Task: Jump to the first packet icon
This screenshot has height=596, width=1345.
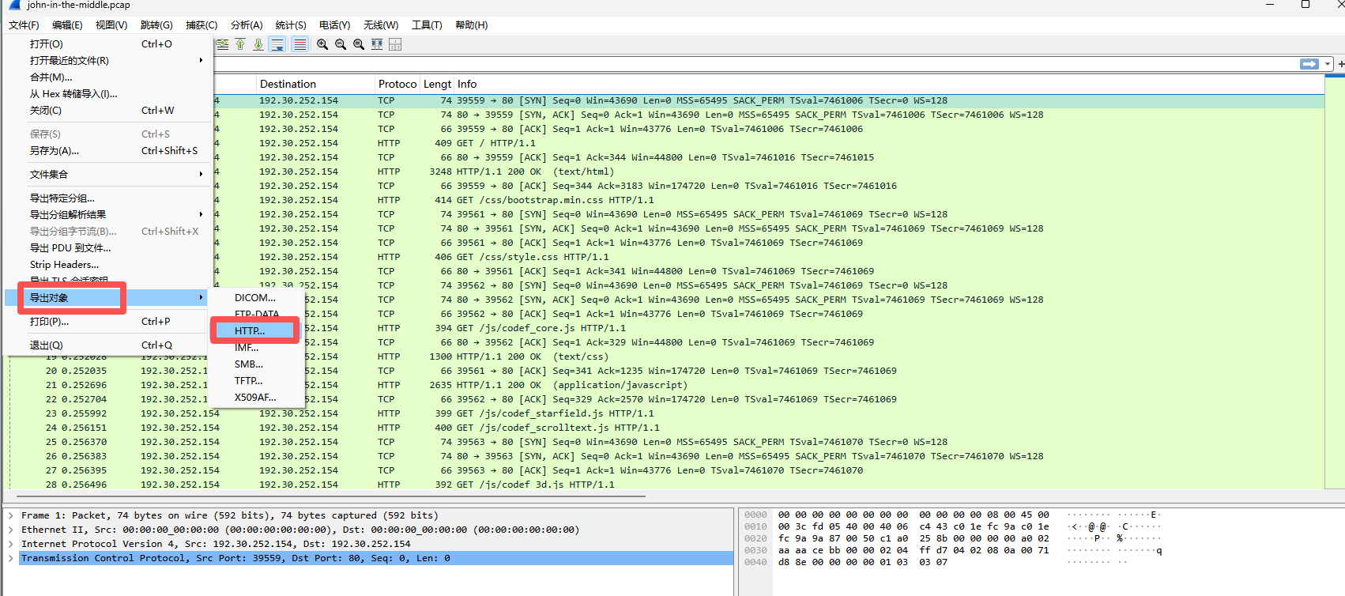Action: [x=240, y=44]
